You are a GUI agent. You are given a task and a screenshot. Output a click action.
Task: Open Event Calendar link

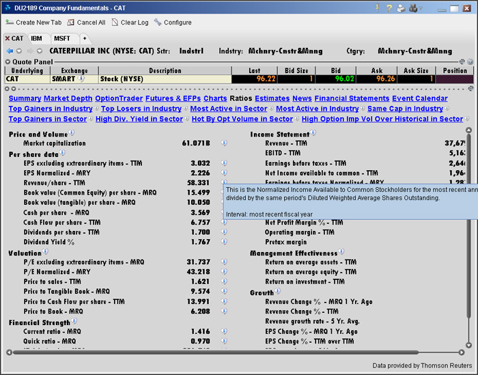pos(420,98)
